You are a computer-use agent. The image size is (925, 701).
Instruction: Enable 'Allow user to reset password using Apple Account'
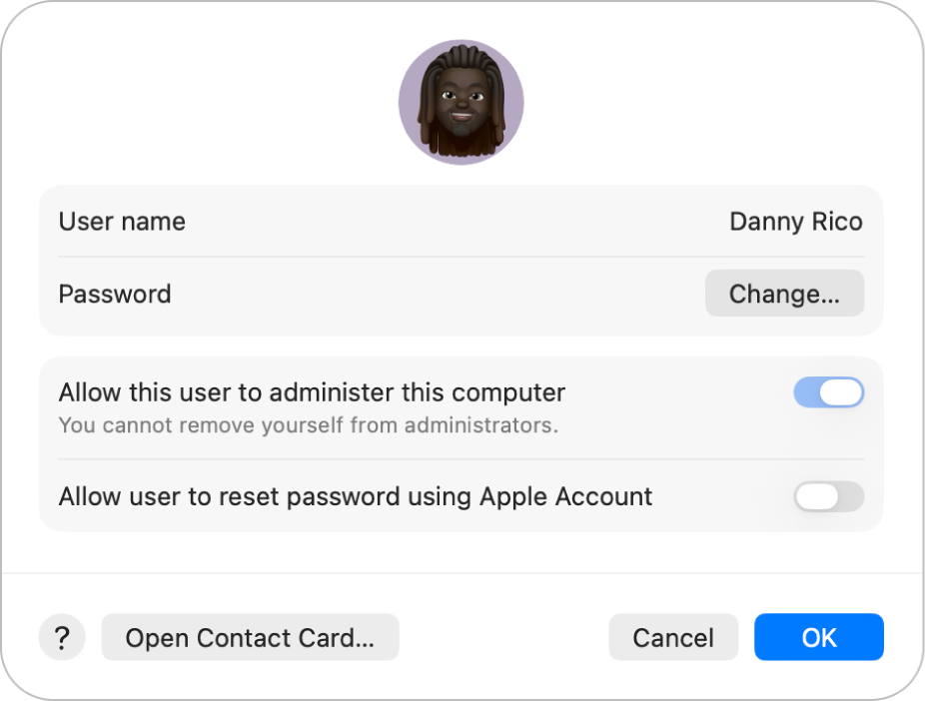[829, 496]
